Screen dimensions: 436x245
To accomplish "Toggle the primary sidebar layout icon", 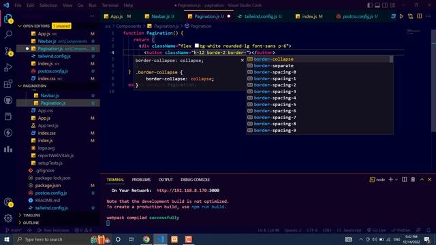I will tap(369, 5).
